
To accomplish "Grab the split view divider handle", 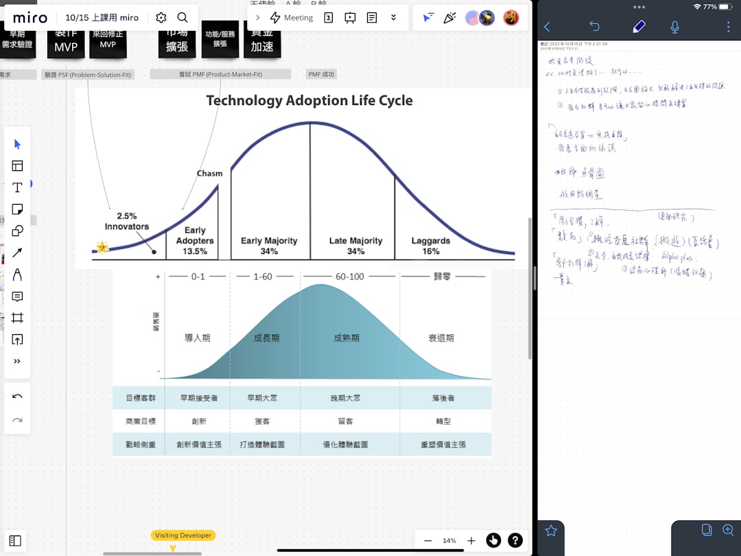I will click(534, 278).
